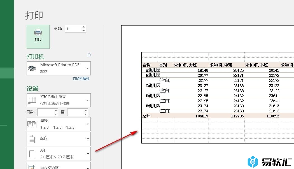This screenshot has height=169, width=294.
Task: Increase the start page number spinner
Action: [56, 111]
